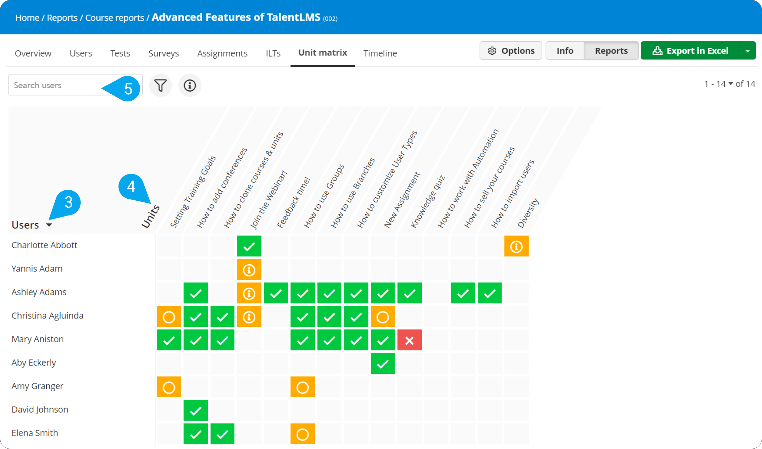Click Mary Aniston's How to use Branches checkmark
The image size is (762, 449).
pyautogui.click(x=329, y=340)
